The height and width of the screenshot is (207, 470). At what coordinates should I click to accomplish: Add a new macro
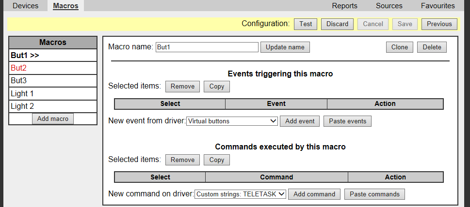(x=53, y=119)
